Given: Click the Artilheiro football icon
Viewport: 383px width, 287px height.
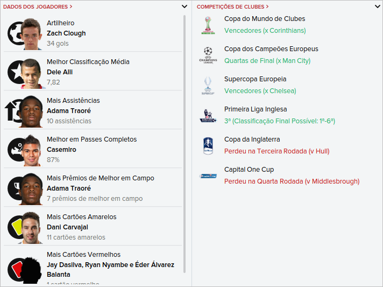Looking at the screenshot, I should [x=15, y=33].
